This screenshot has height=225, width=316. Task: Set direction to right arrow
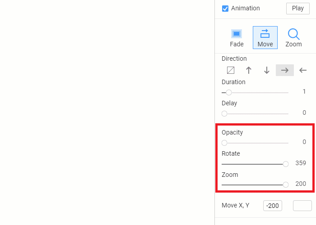coord(285,70)
